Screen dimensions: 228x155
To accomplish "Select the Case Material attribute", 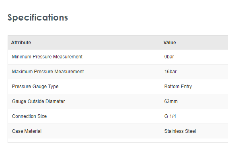I will [27, 131].
